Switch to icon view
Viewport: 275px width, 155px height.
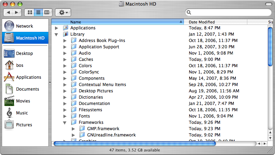30,12
